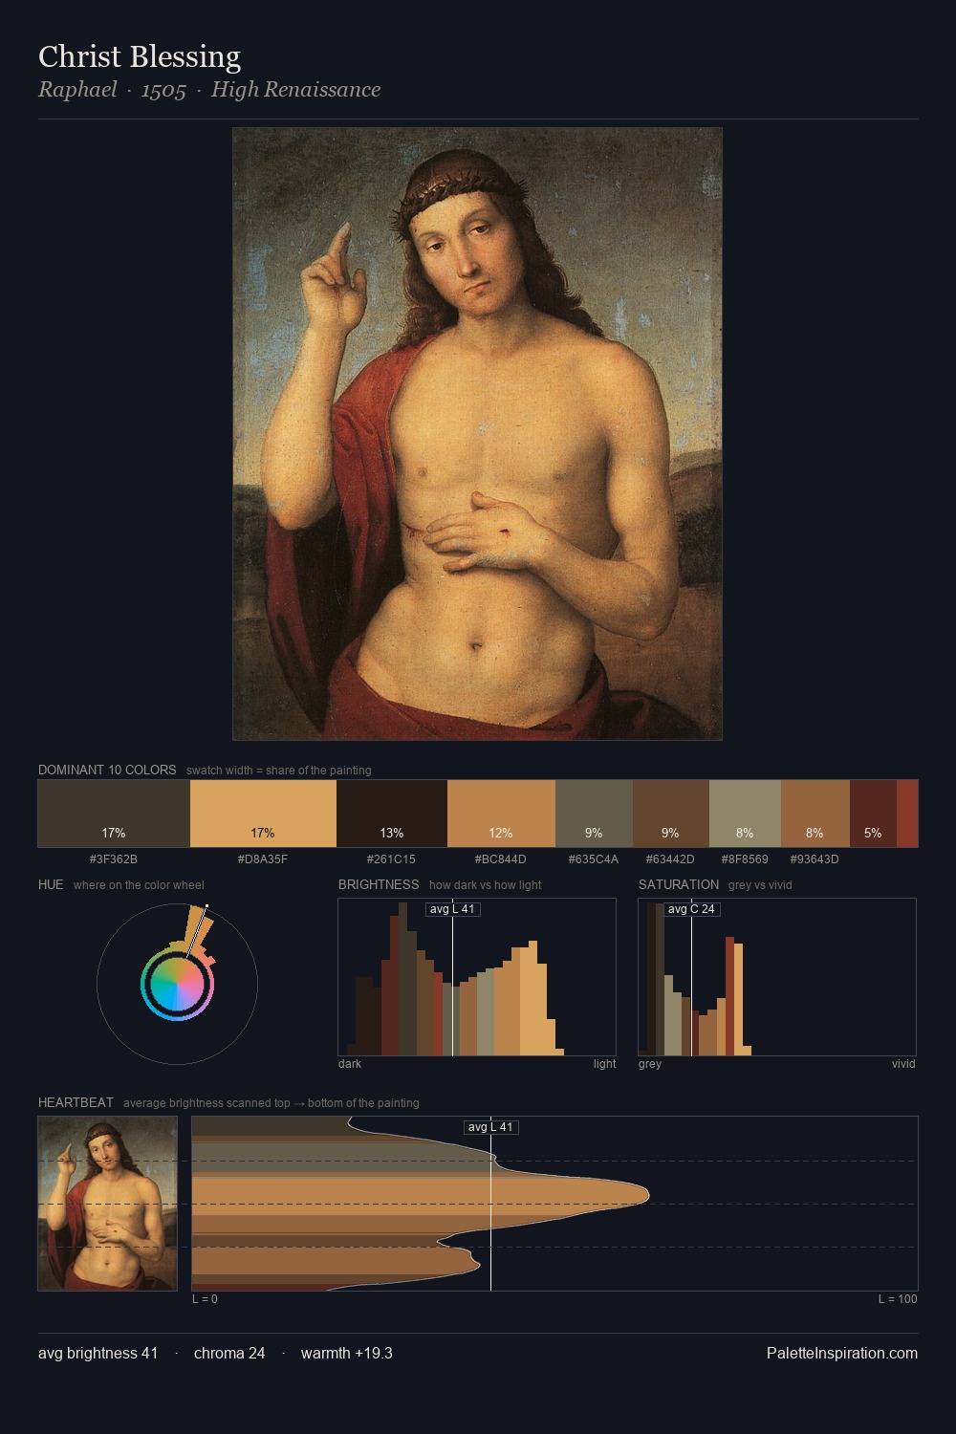The height and width of the screenshot is (1434, 956).
Task: Open the PaletteInspiration.com link
Action: pyautogui.click(x=842, y=1353)
